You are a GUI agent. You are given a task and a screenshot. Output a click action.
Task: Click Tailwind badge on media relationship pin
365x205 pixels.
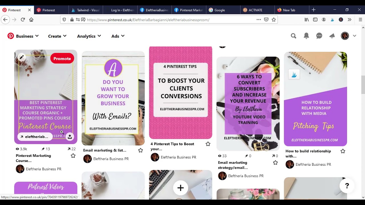coord(294,75)
